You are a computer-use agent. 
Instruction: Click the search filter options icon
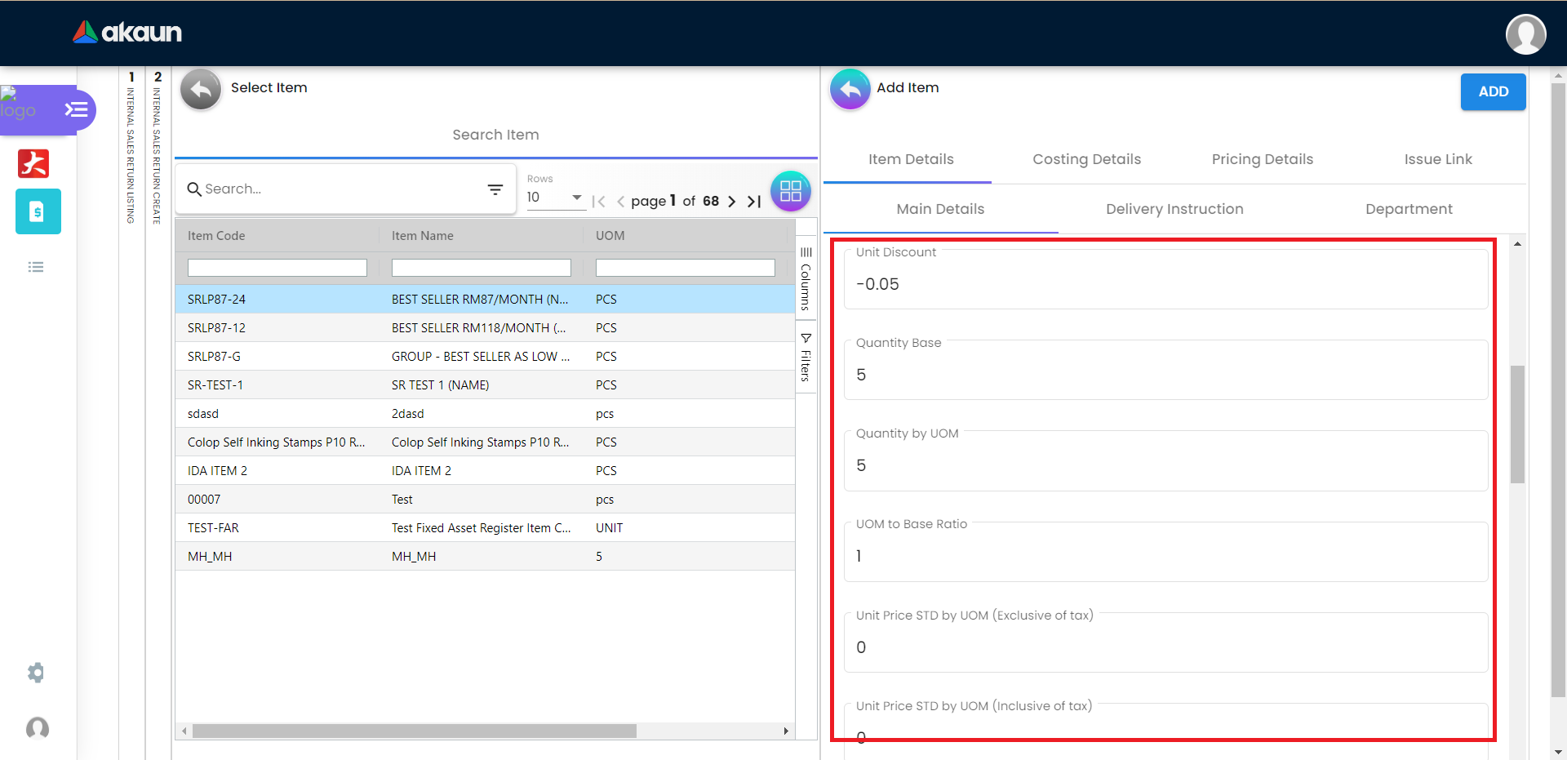495,189
